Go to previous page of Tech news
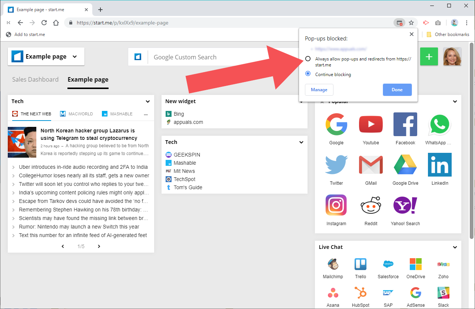 tap(63, 246)
